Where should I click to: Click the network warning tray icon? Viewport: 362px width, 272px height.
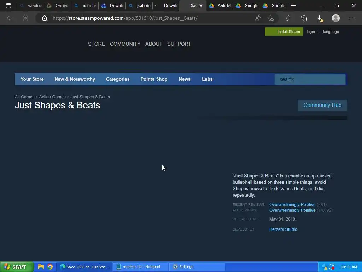[324, 267]
